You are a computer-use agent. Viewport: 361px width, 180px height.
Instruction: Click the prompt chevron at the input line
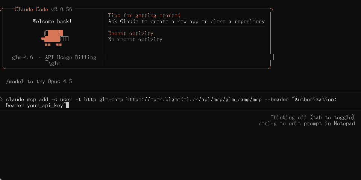click(x=2, y=99)
